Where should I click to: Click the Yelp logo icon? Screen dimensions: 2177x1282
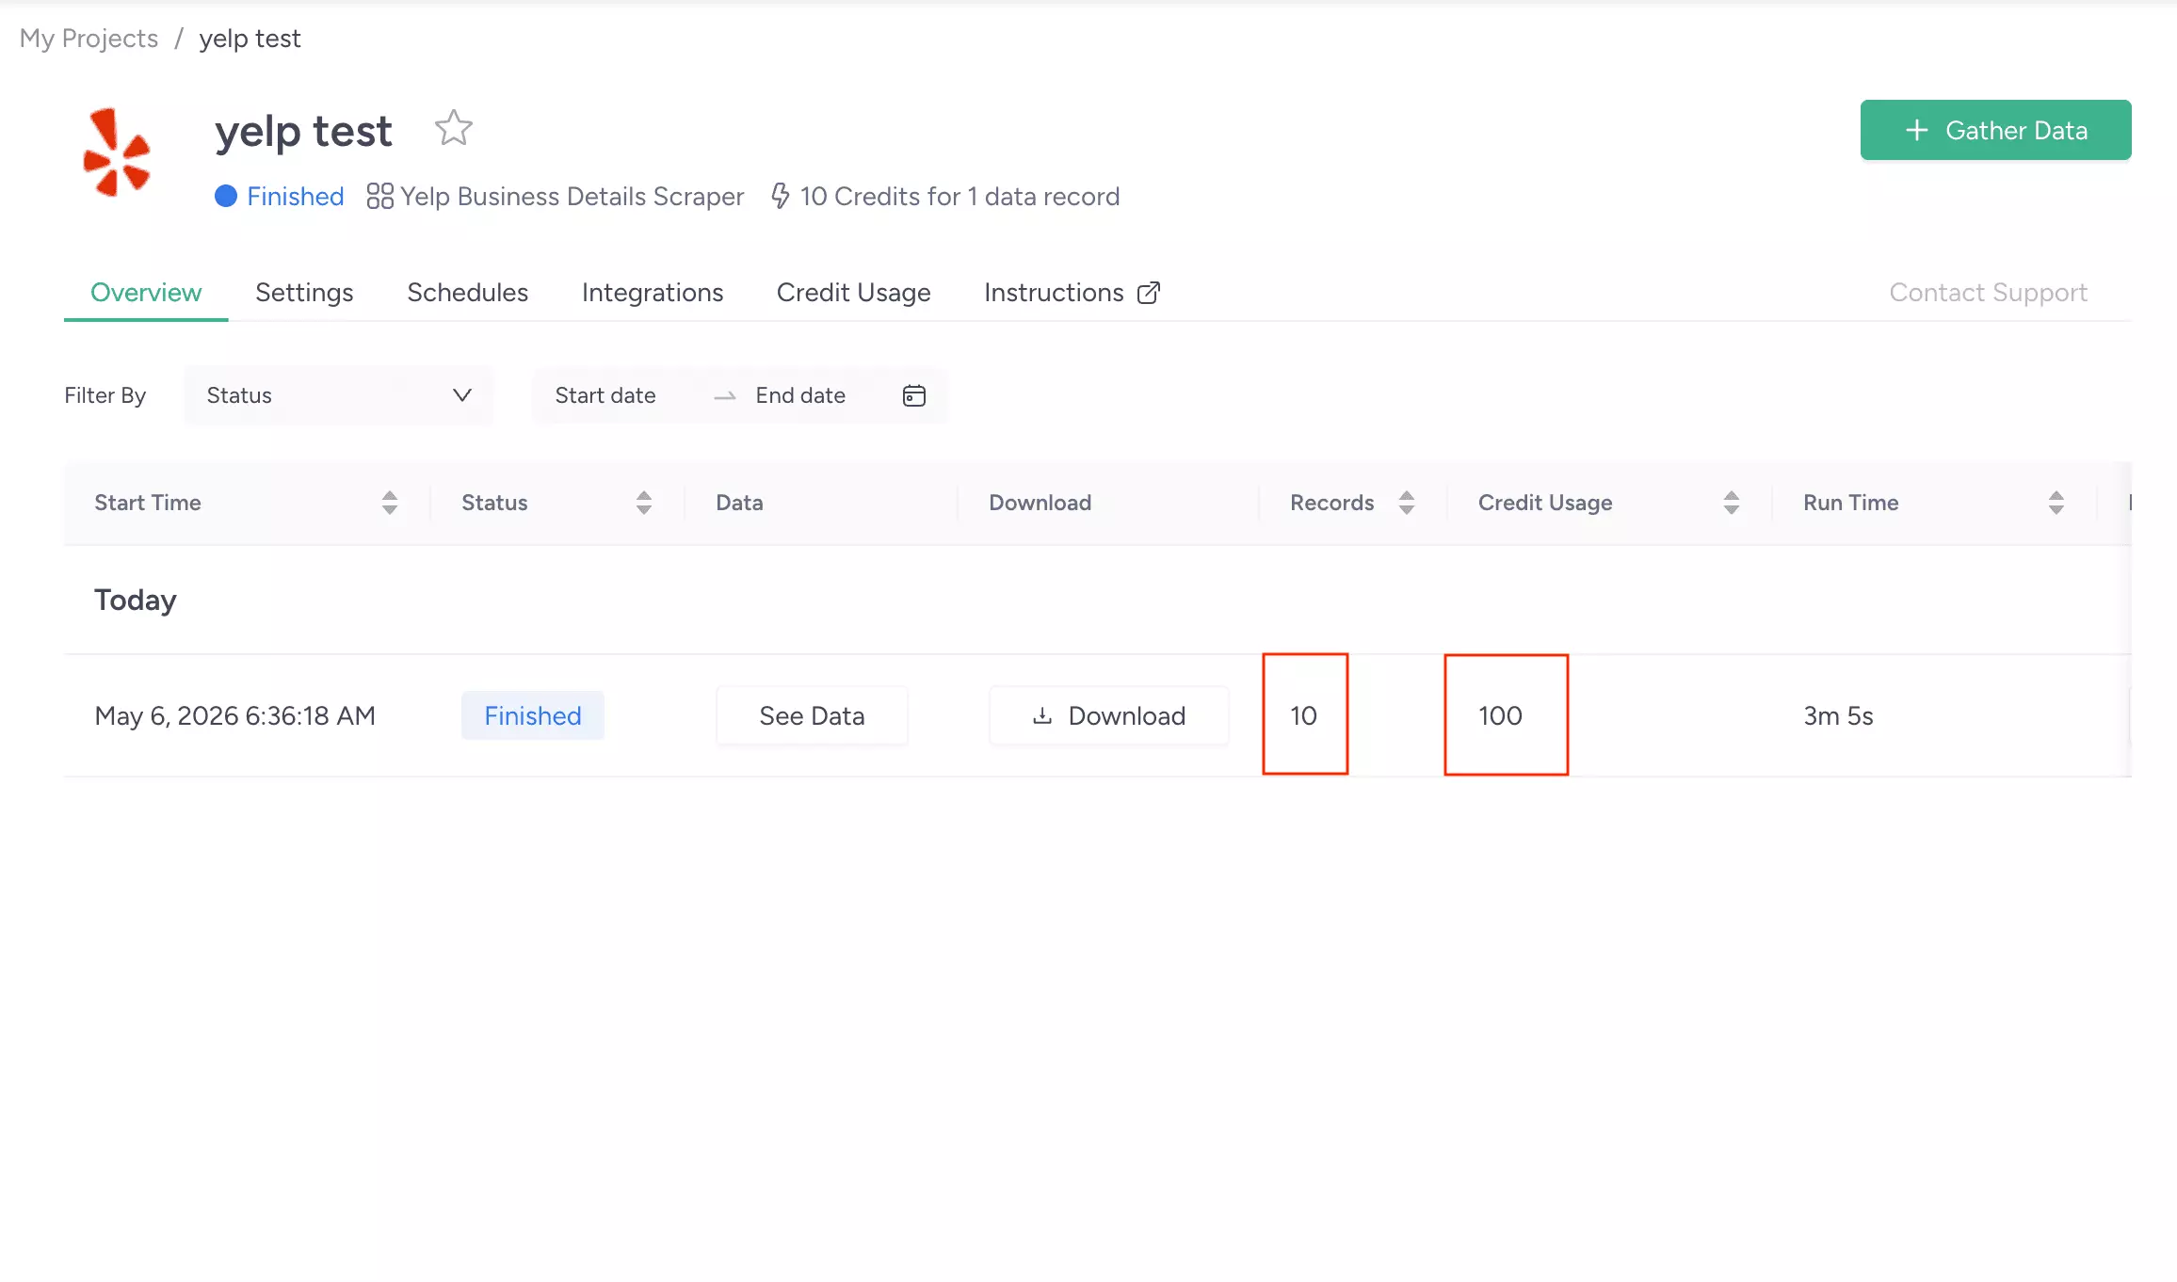click(118, 152)
